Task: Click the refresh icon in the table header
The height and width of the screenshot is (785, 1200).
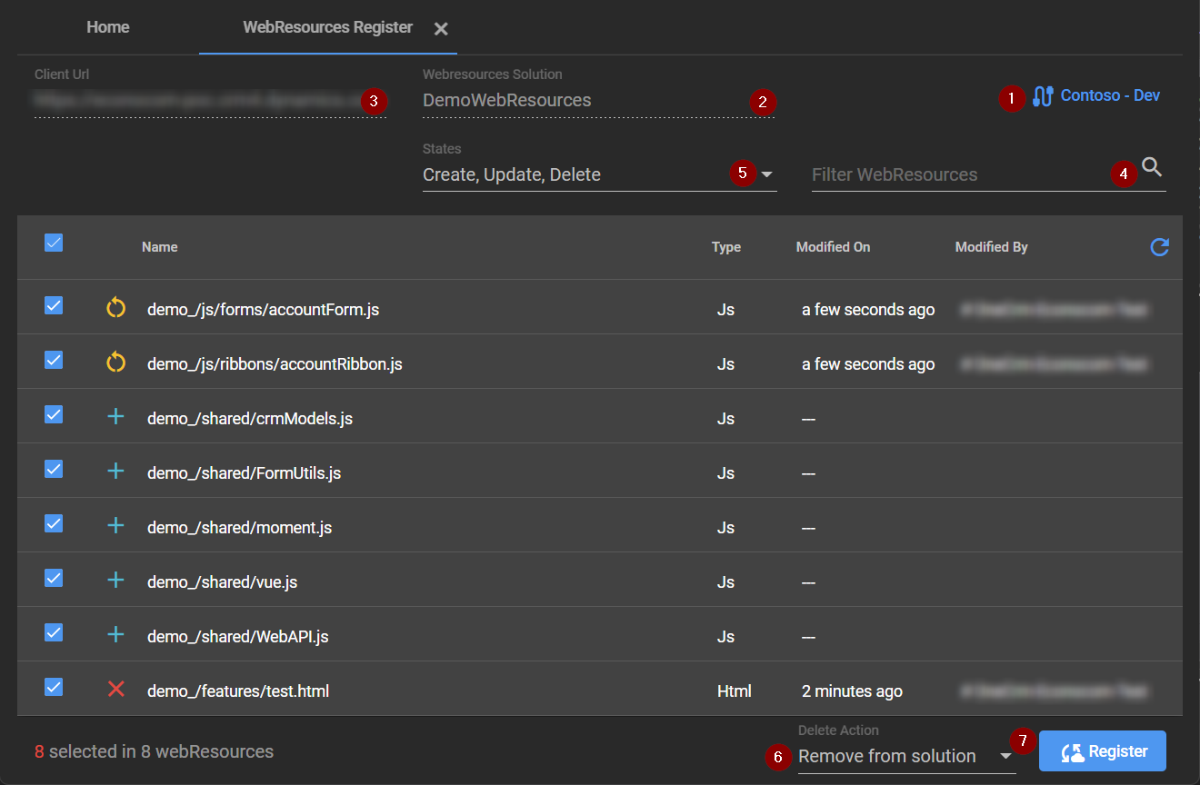Action: [1159, 247]
